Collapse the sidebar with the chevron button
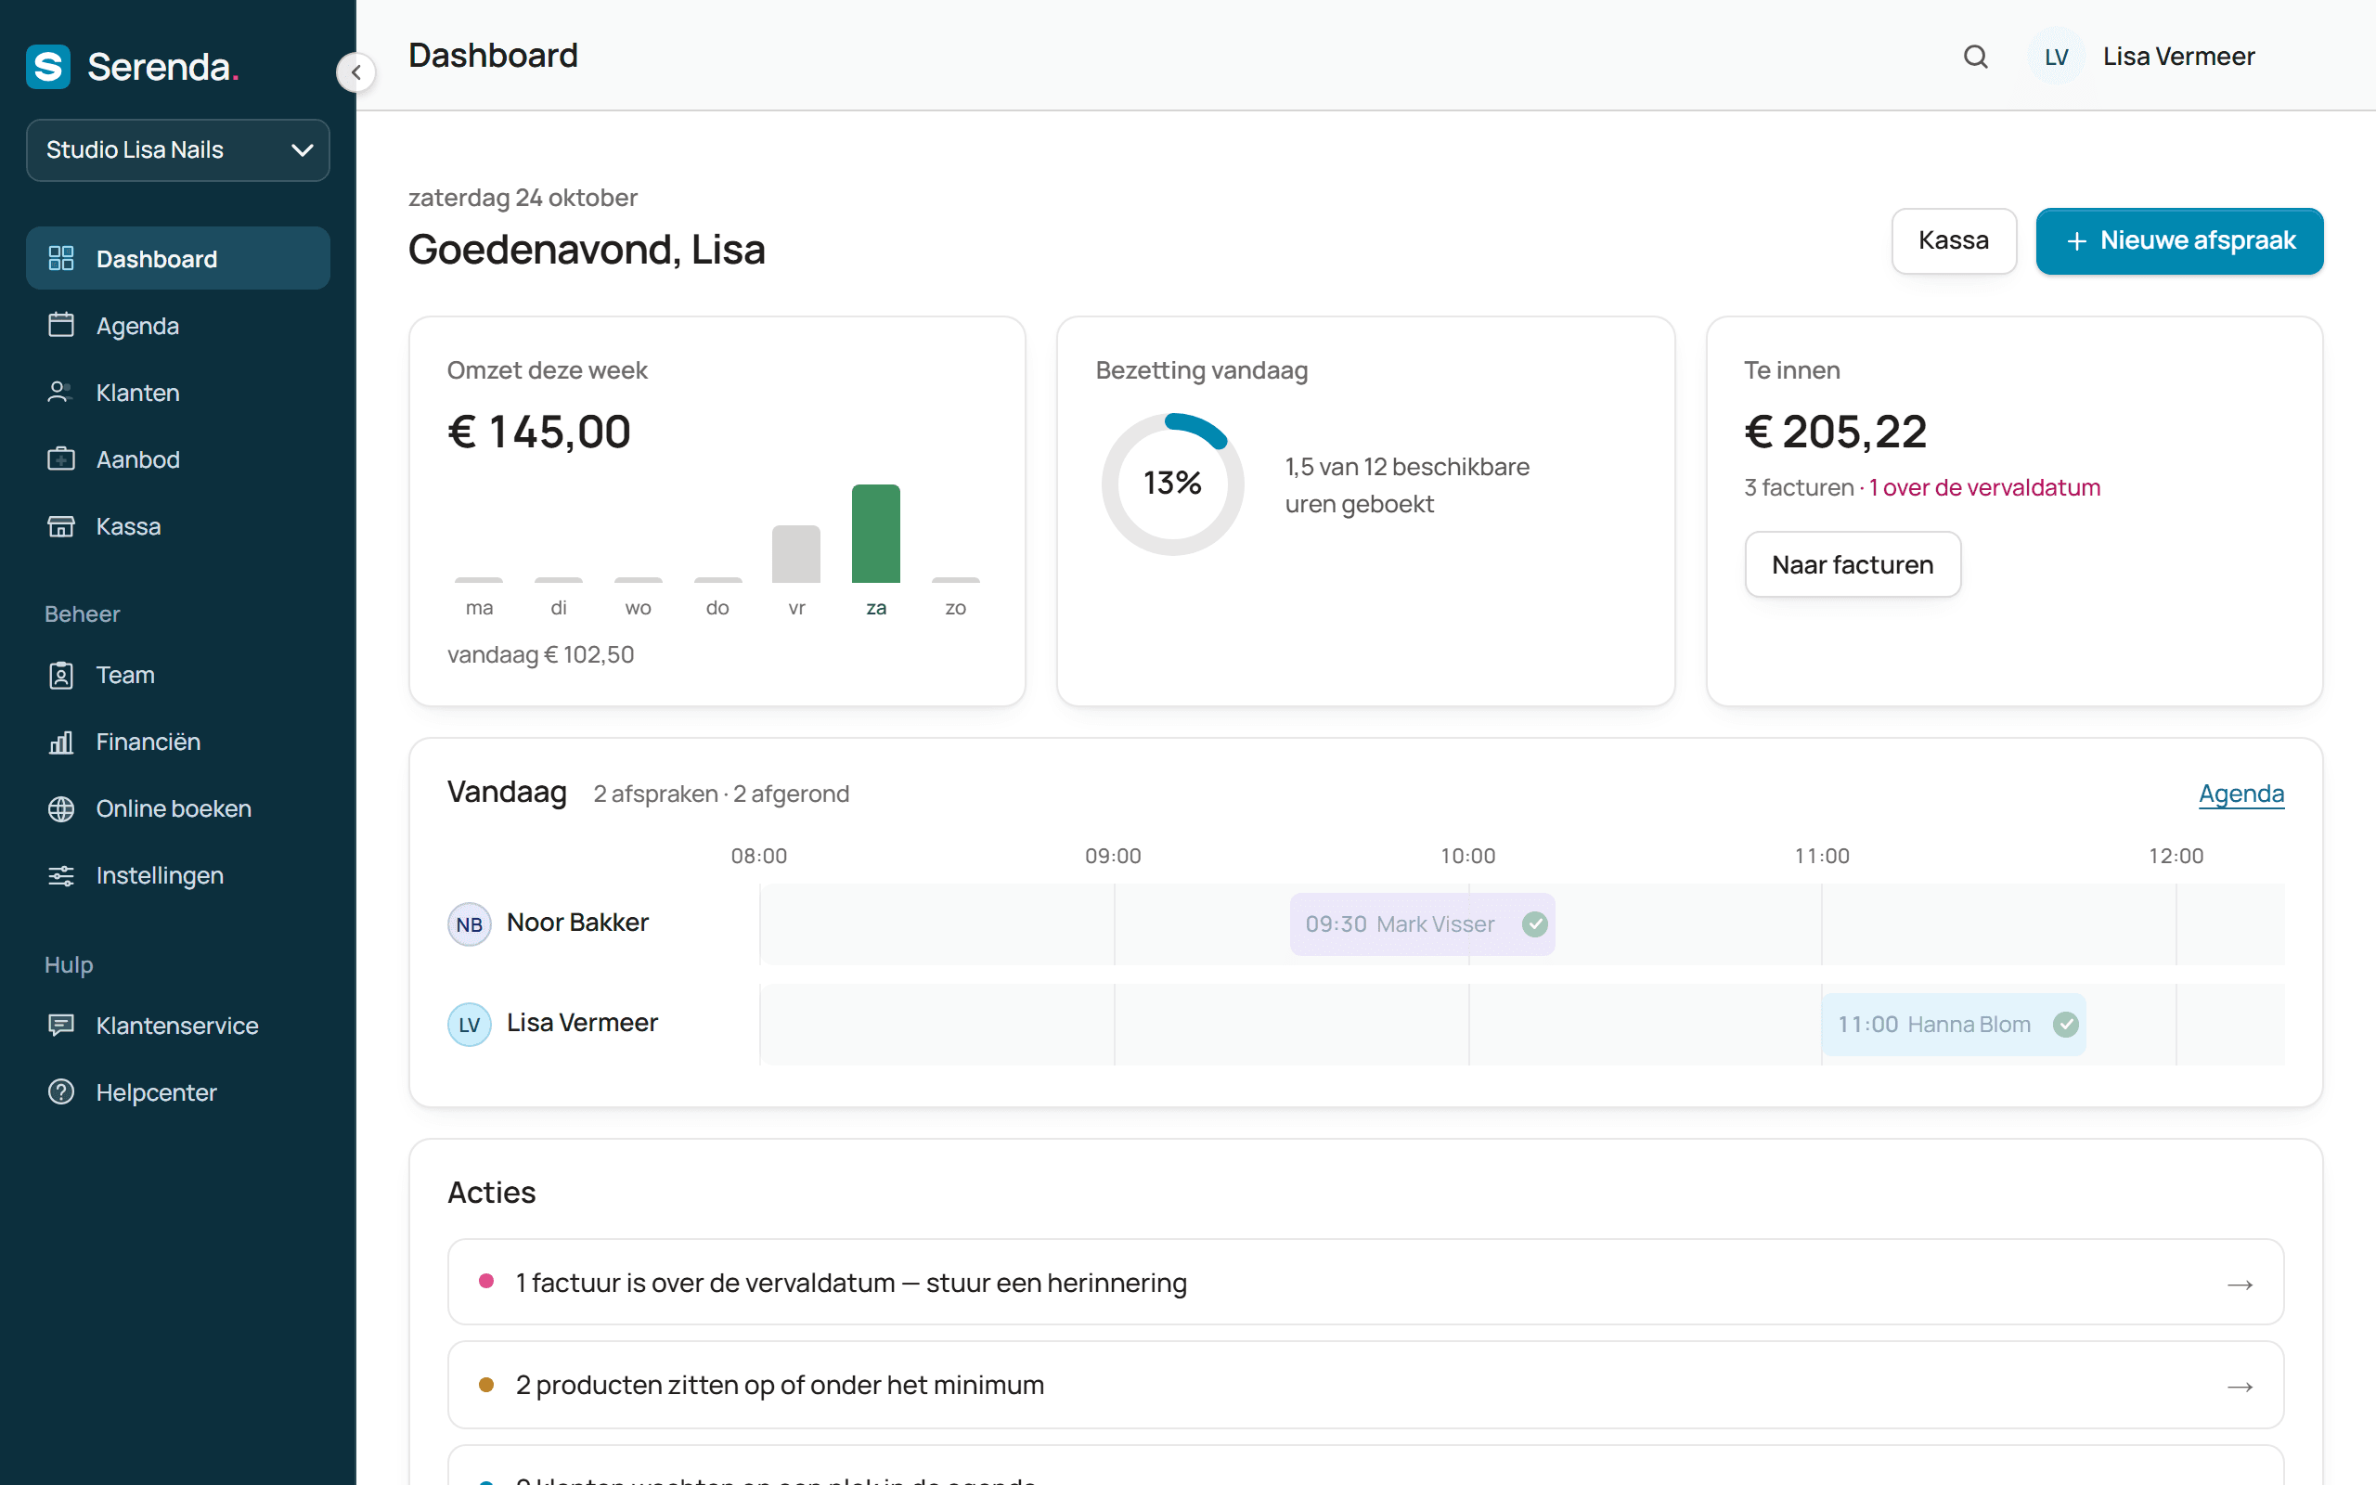Image resolution: width=2376 pixels, height=1485 pixels. tap(355, 71)
